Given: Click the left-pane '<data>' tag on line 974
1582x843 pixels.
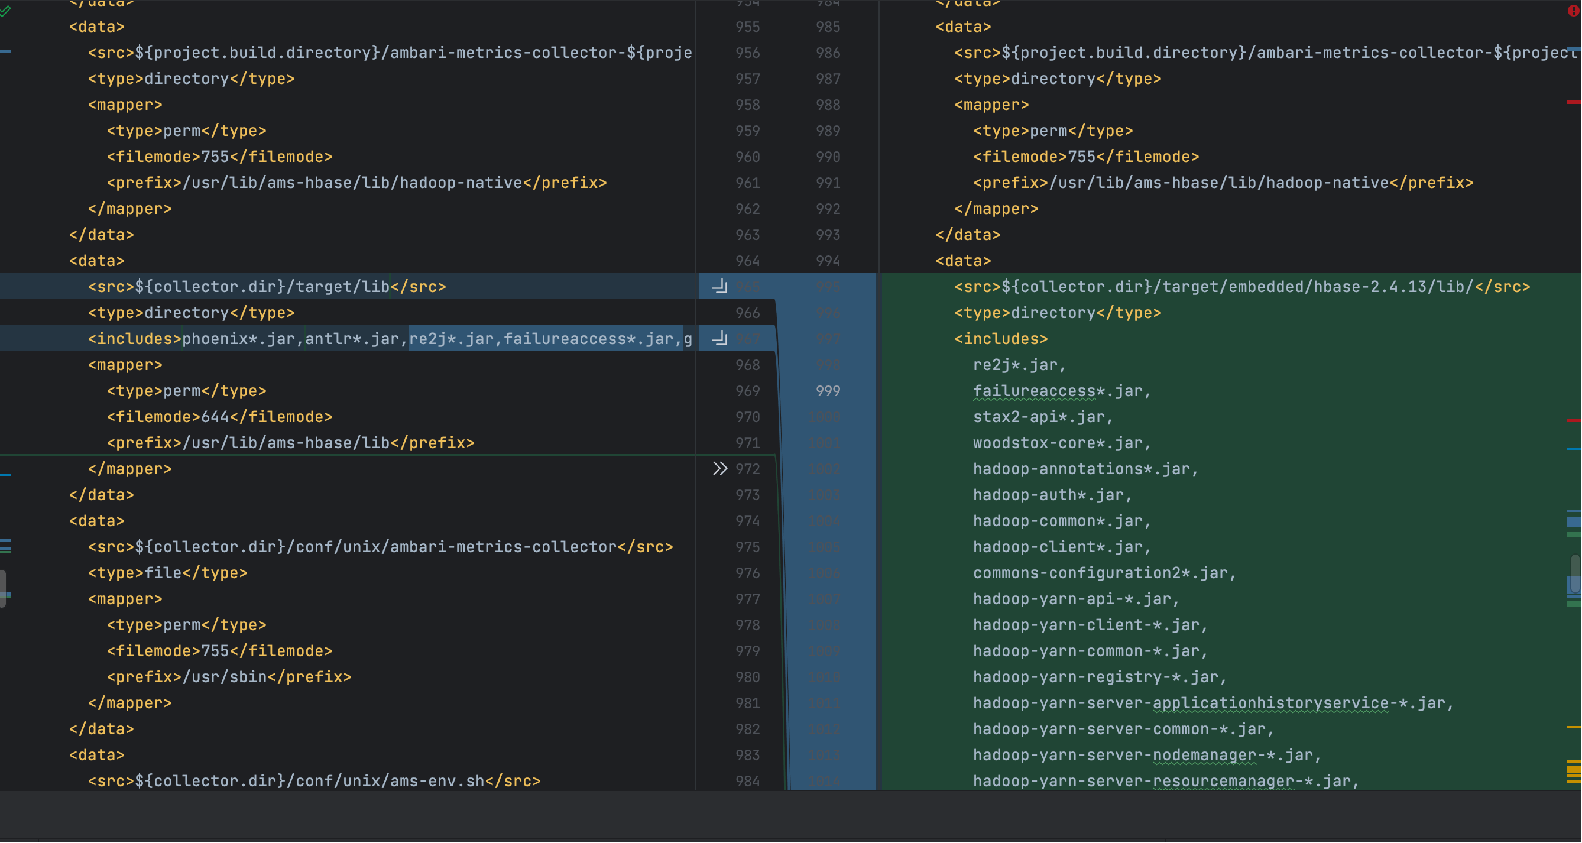Looking at the screenshot, I should coord(96,521).
